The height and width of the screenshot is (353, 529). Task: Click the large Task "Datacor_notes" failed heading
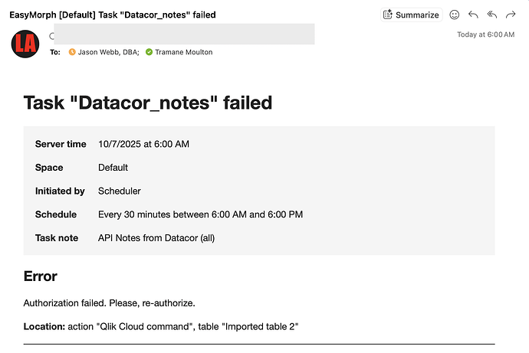click(148, 102)
